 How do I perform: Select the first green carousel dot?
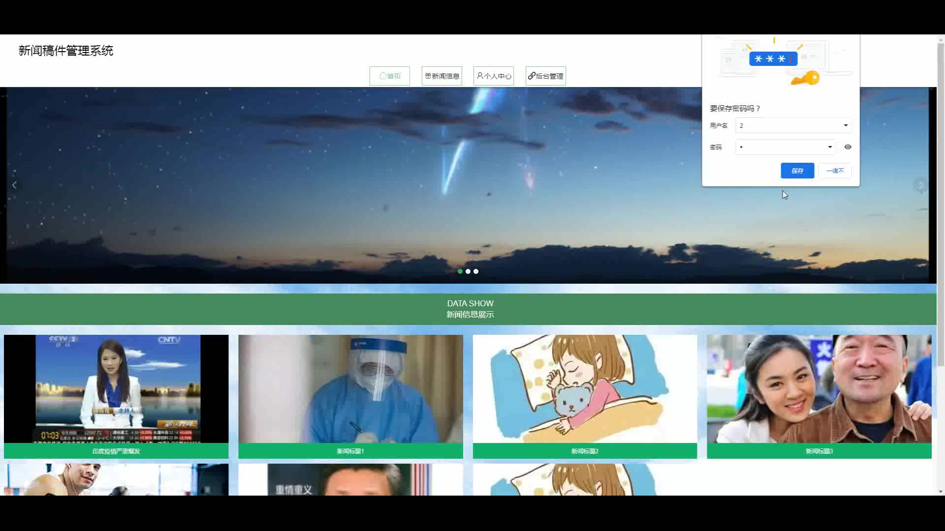460,271
